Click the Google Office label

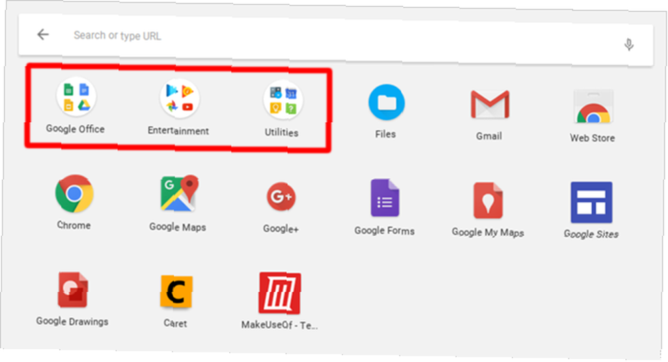pos(75,129)
